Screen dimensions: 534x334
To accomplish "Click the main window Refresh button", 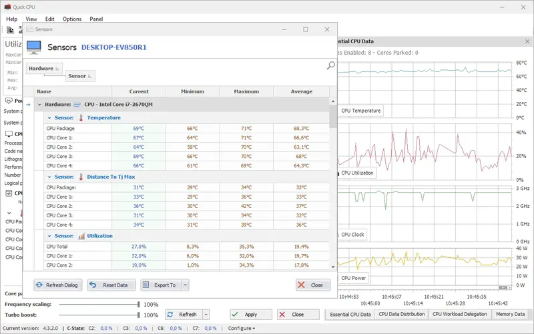I will click(184, 315).
